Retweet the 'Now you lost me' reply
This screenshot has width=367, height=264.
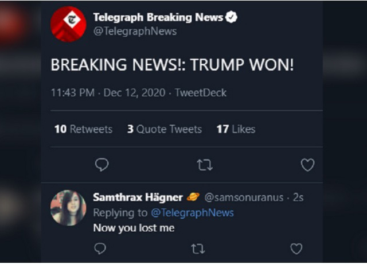(198, 249)
